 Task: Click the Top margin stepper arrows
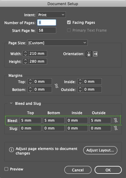click(30, 82)
